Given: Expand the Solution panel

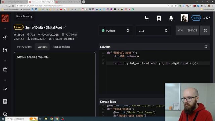Looking at the screenshot, I should click(x=206, y=47).
